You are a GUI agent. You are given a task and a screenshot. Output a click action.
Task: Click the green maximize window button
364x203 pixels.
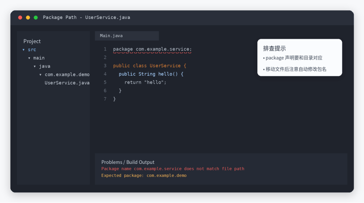[36, 18]
